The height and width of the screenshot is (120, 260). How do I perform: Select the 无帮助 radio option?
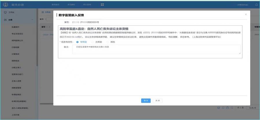pyautogui.click(x=93, y=42)
